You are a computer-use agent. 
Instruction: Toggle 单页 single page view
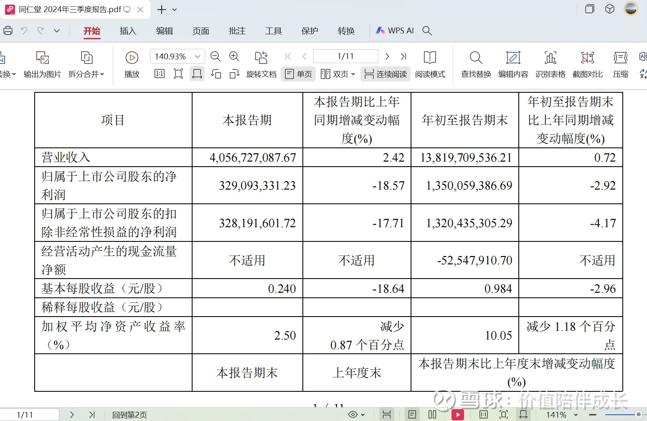tap(298, 74)
